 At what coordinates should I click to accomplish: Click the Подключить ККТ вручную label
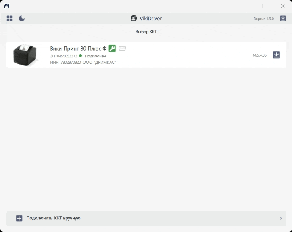pyautogui.click(x=53, y=218)
